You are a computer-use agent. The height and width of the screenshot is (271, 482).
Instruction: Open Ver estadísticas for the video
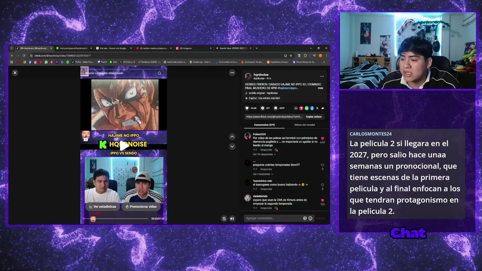(x=103, y=206)
